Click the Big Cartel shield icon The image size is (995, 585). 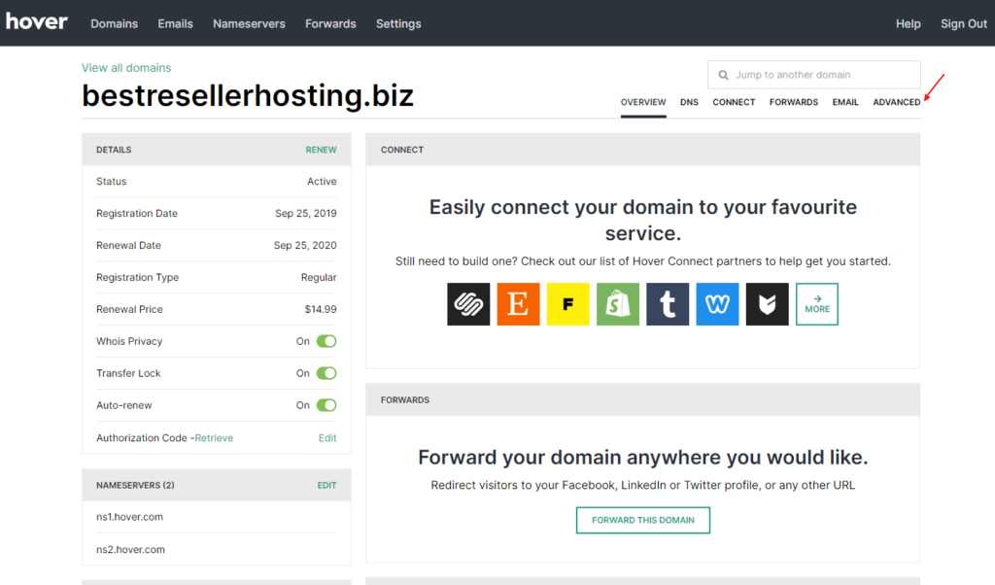767,303
